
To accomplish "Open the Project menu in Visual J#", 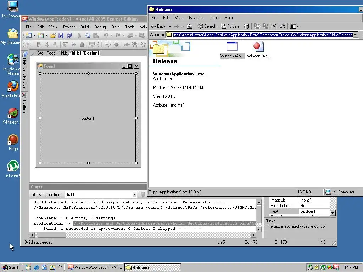I will click(69, 27).
